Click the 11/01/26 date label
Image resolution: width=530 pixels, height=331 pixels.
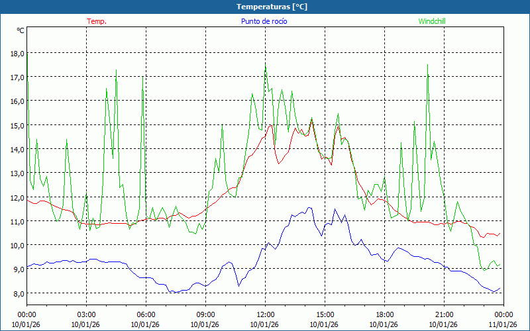click(x=503, y=324)
